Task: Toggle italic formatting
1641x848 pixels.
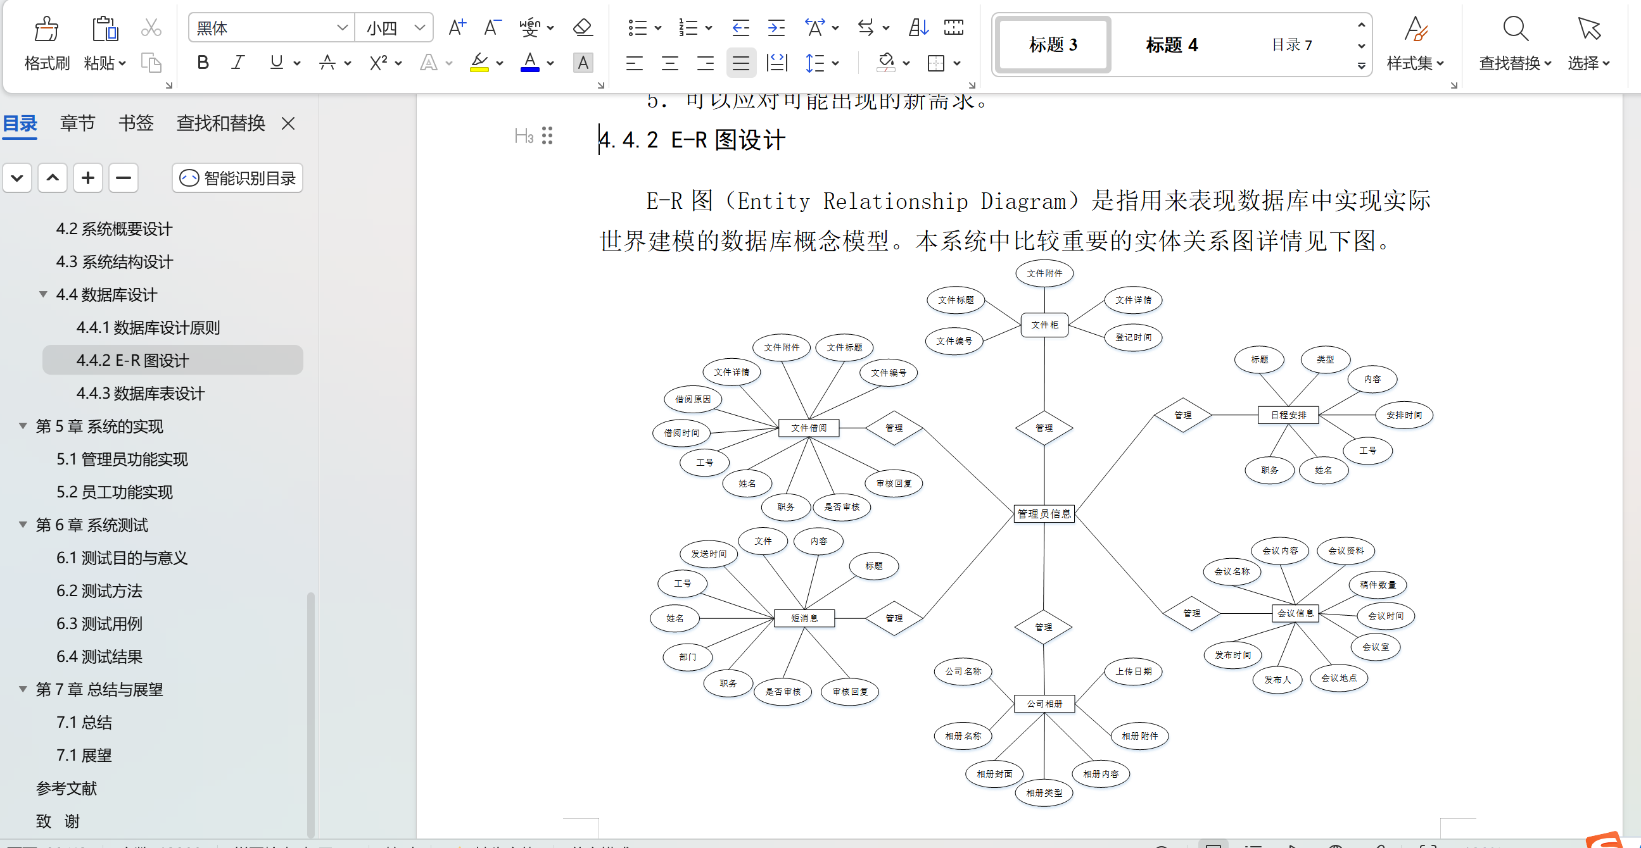Action: [x=238, y=63]
